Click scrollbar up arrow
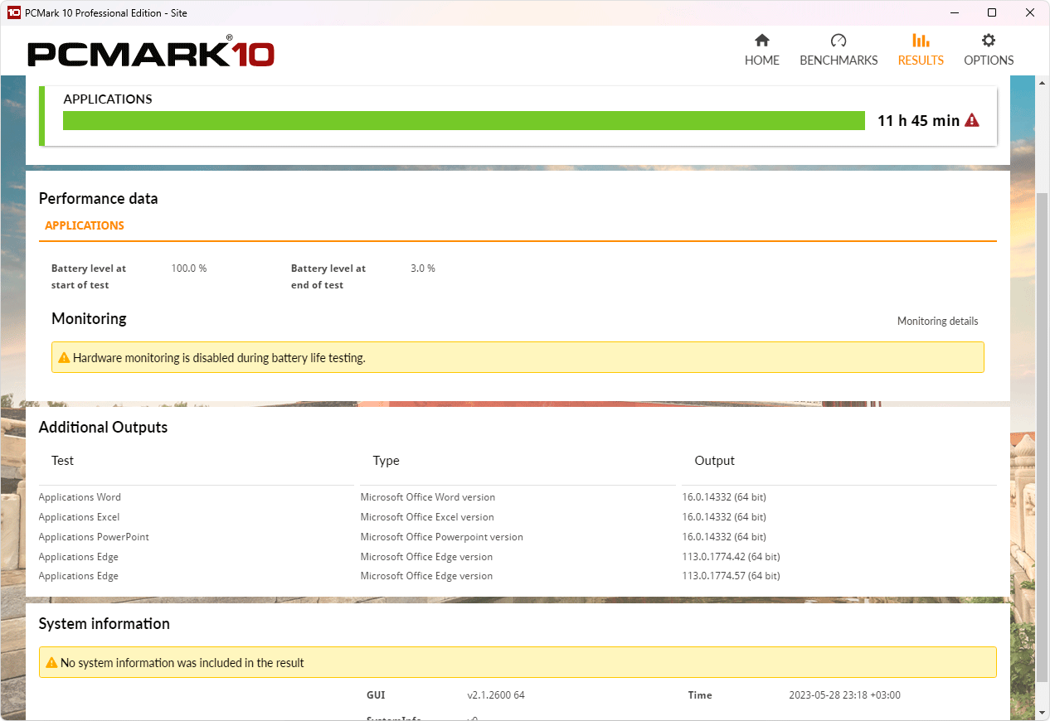 click(1043, 82)
